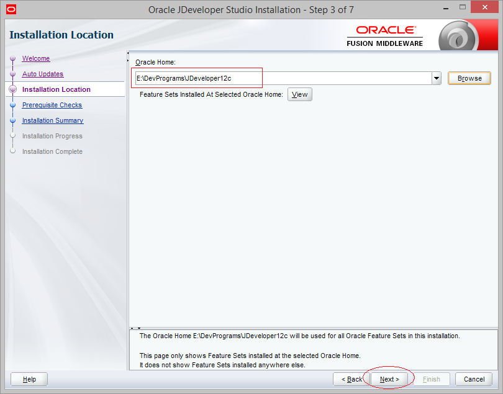Cancel the installation
This screenshot has width=503, height=394.
click(x=474, y=379)
